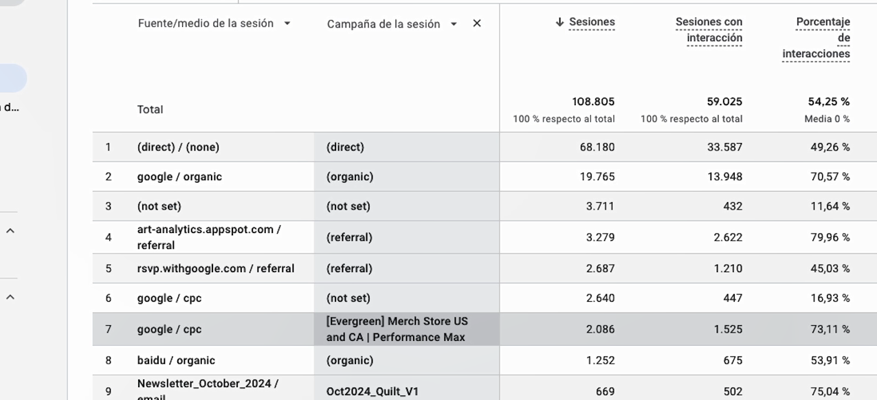
Task: Click the rsvp.withgoogle.com / referral row
Action: [216, 269]
